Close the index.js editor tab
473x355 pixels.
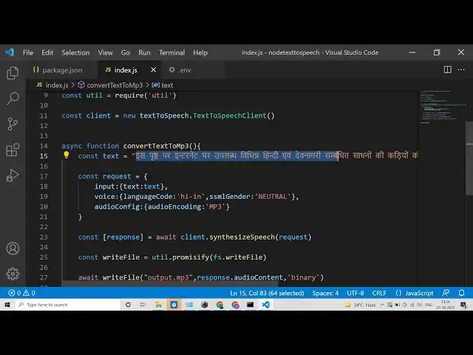pyautogui.click(x=153, y=70)
